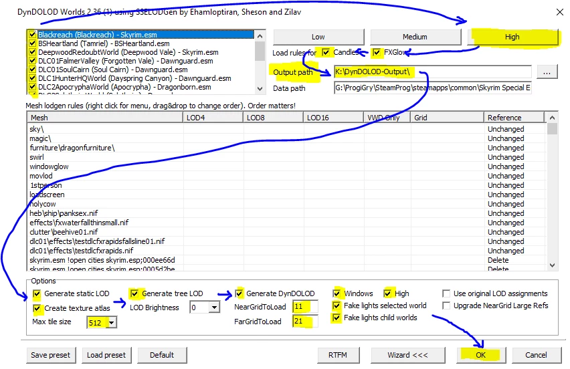Click the Cancel button
Screen dimensions: 570x369
[x=536, y=355]
